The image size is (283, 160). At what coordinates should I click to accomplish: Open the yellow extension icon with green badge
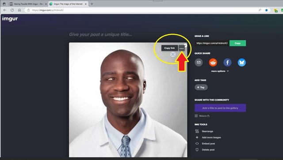point(276,11)
